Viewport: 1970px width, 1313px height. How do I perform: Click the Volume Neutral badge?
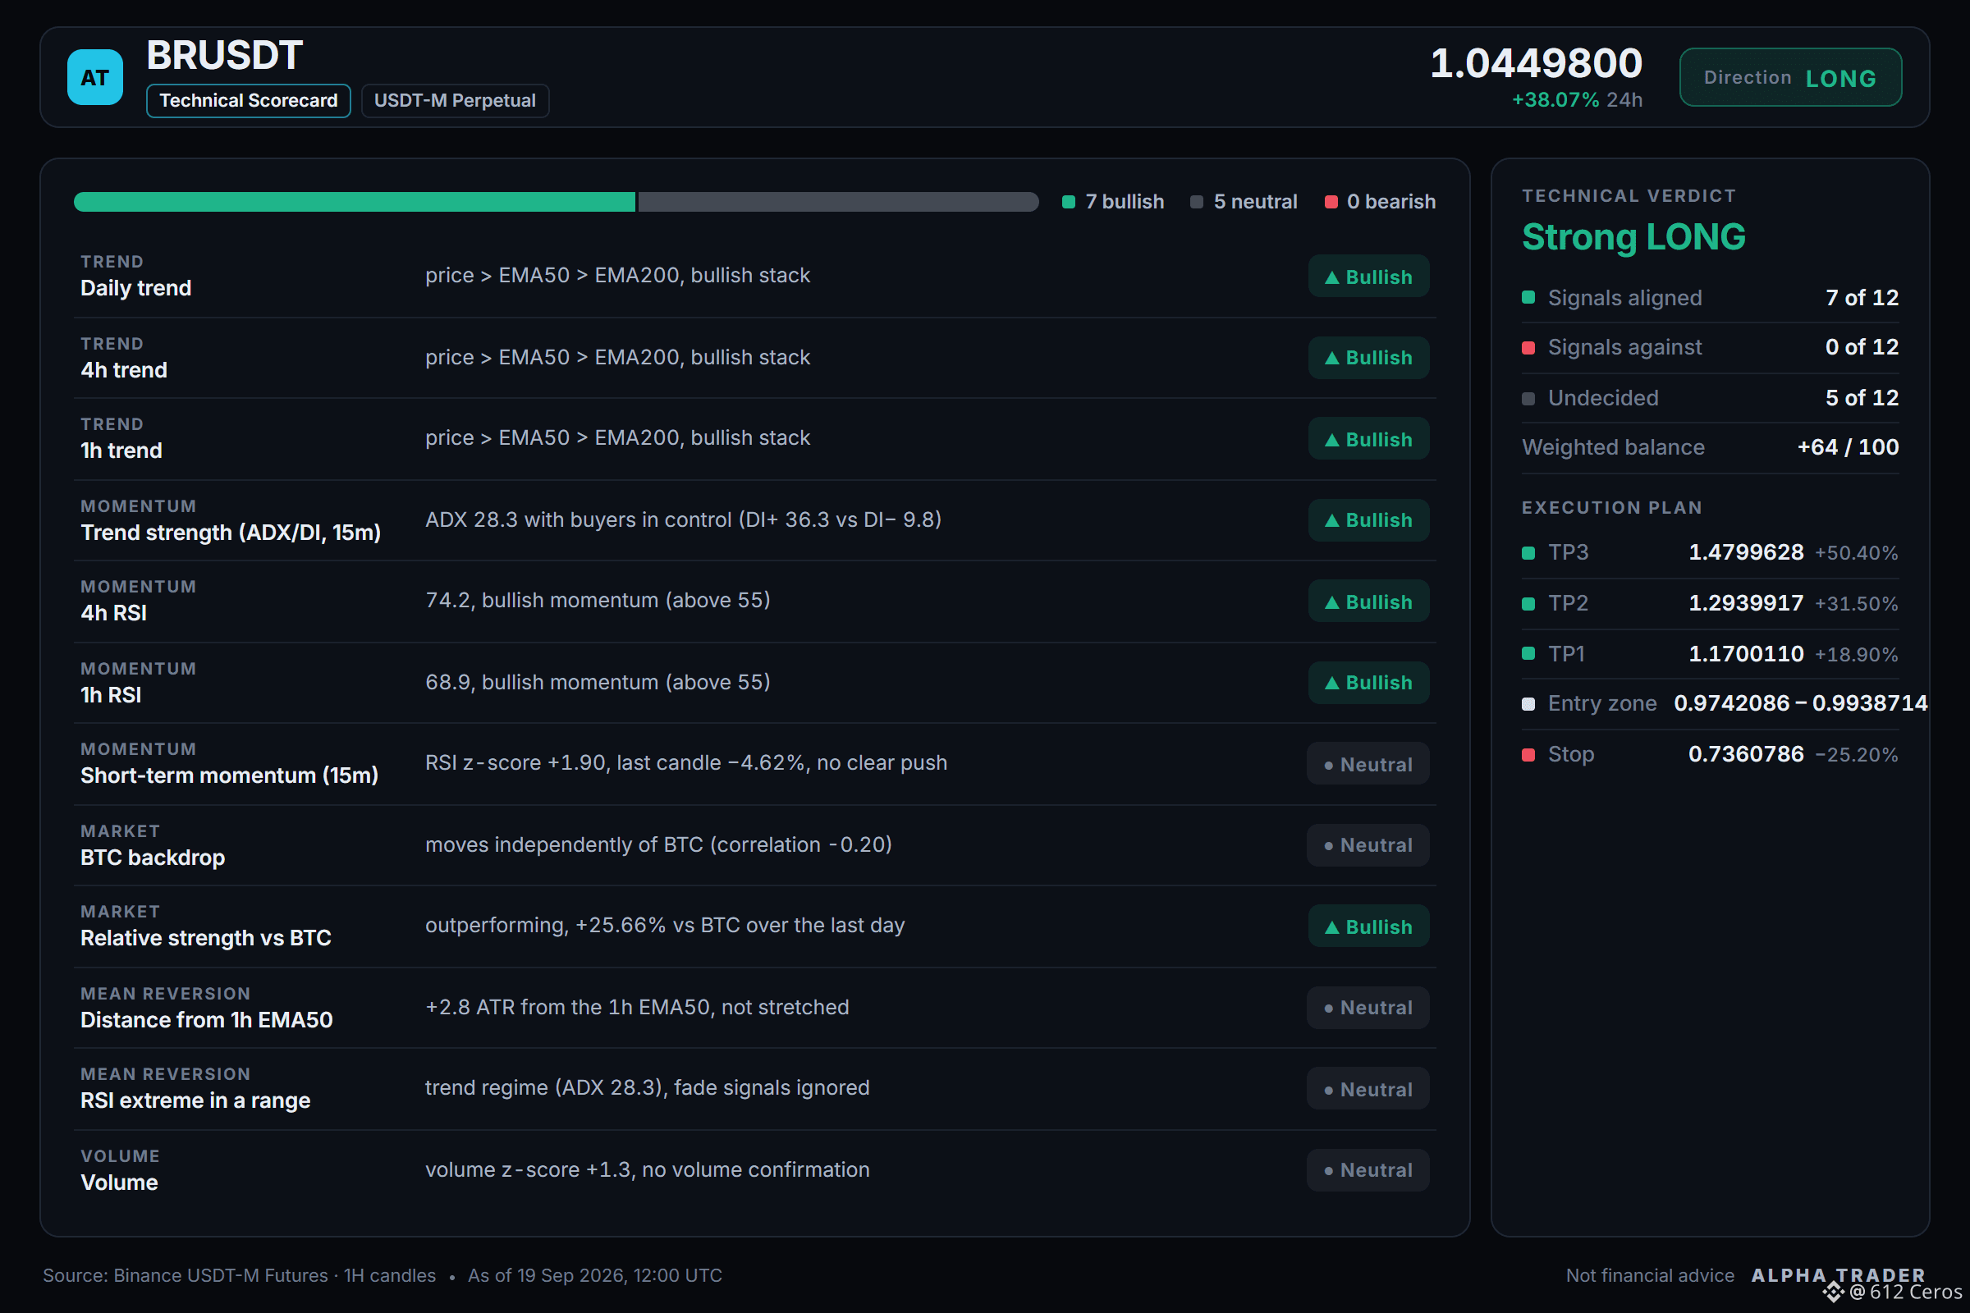1368,1170
